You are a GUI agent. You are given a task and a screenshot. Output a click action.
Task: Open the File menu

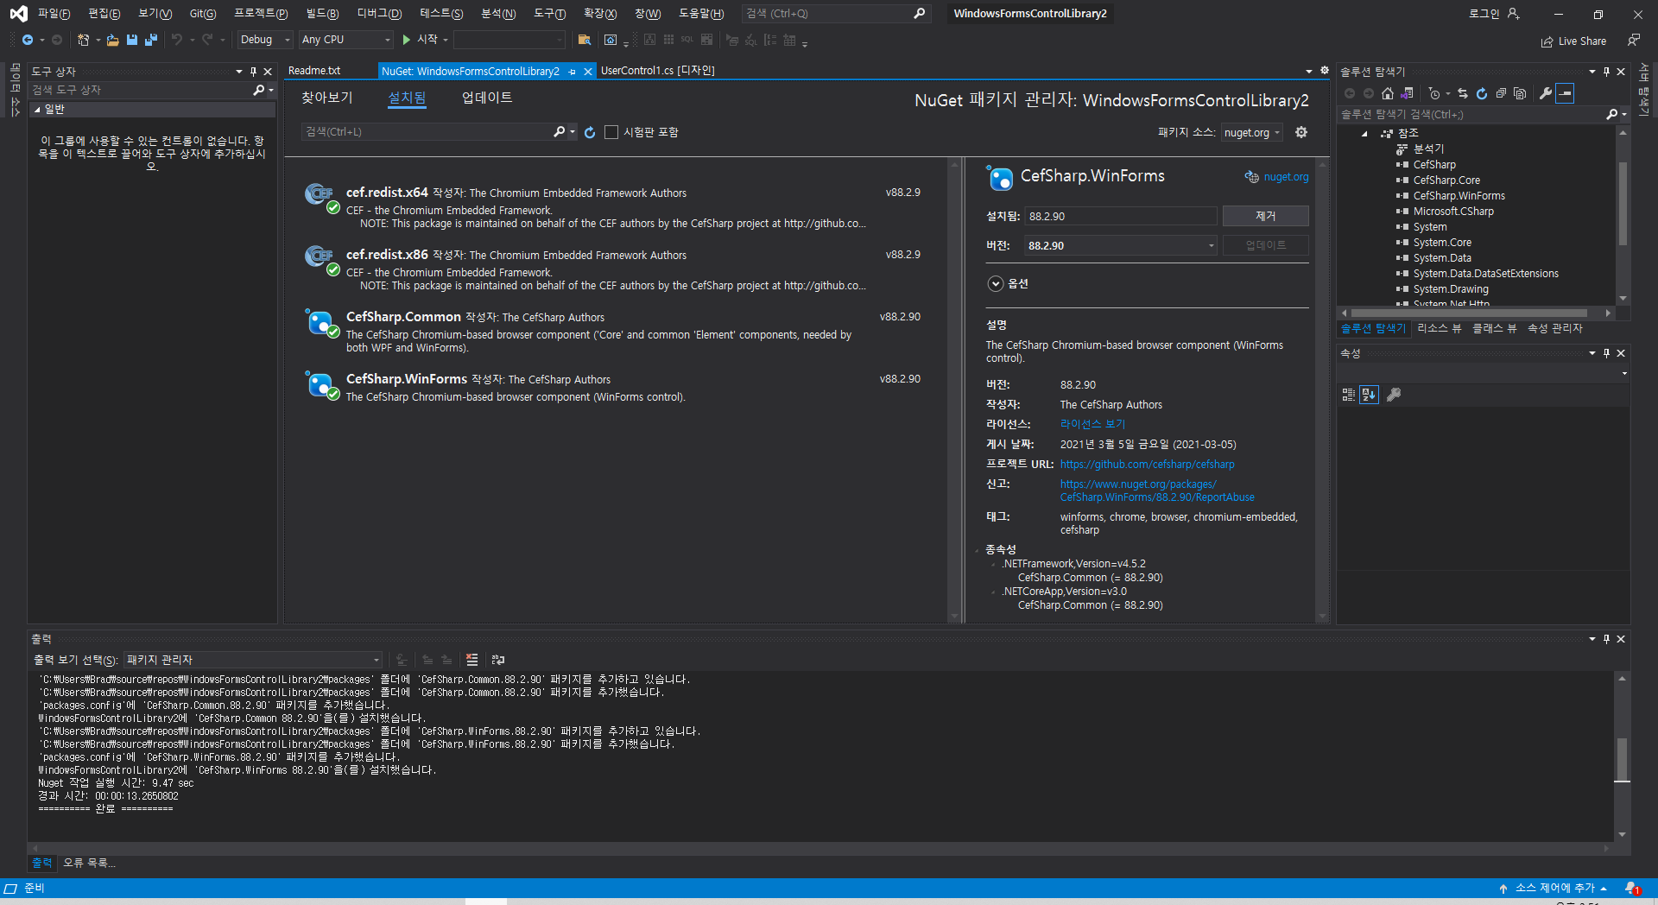(x=54, y=14)
